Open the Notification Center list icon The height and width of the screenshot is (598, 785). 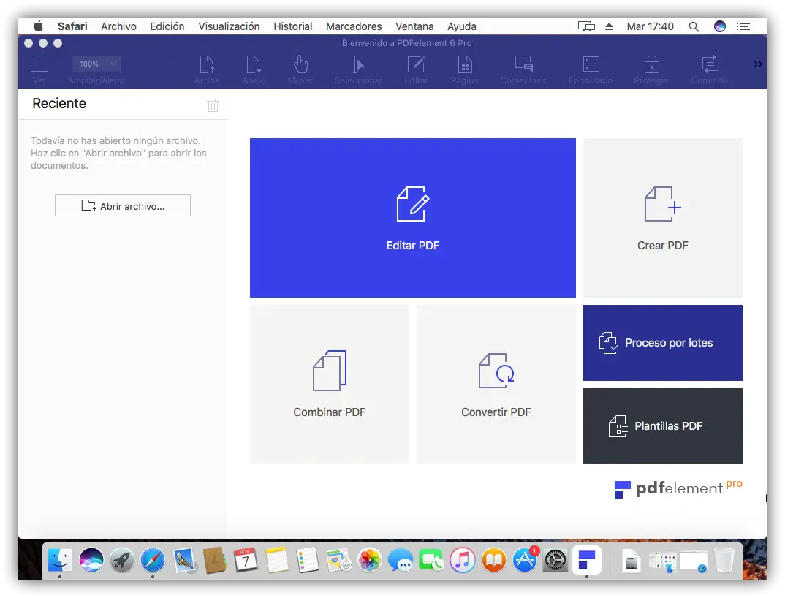pos(743,26)
